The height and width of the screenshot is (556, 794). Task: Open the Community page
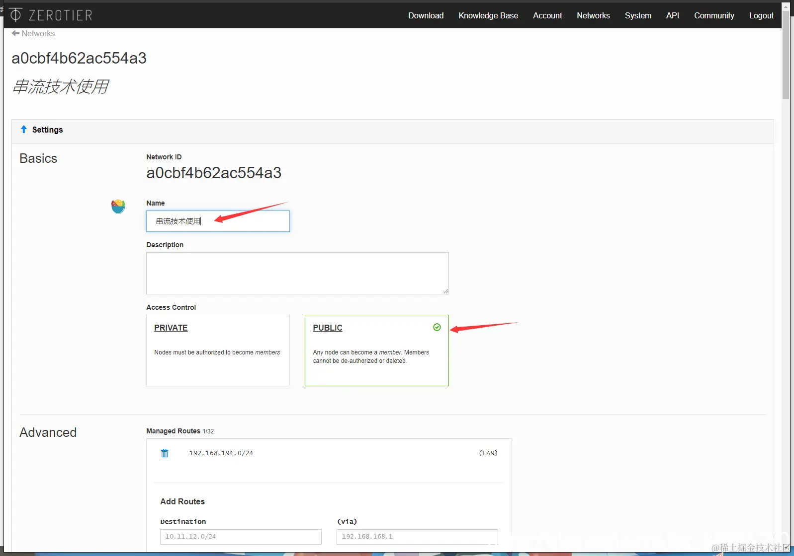pos(714,15)
